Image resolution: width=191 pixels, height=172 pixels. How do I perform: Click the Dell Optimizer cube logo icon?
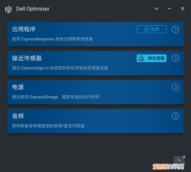click(8, 9)
